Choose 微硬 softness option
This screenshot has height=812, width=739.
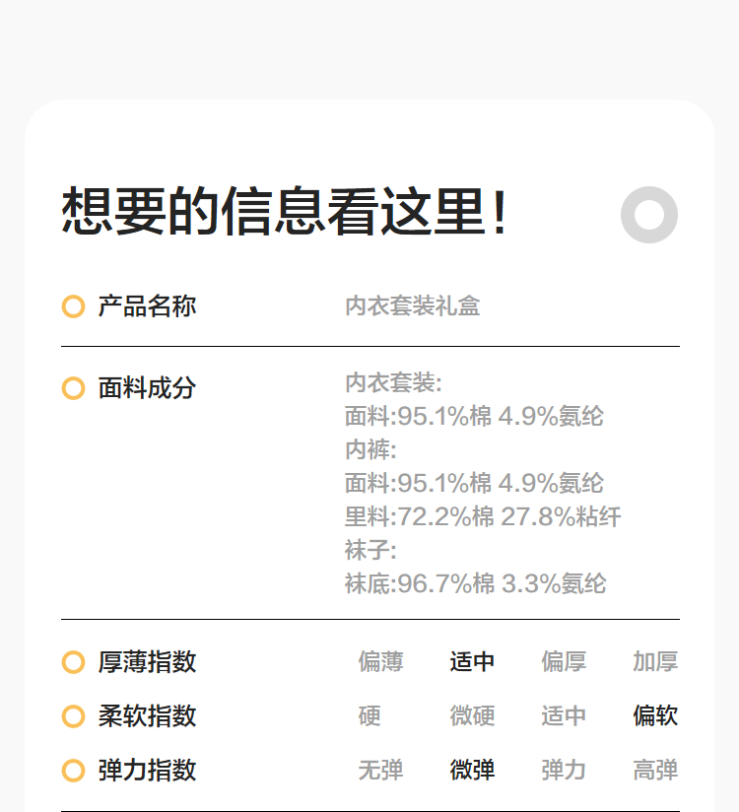pyautogui.click(x=472, y=716)
